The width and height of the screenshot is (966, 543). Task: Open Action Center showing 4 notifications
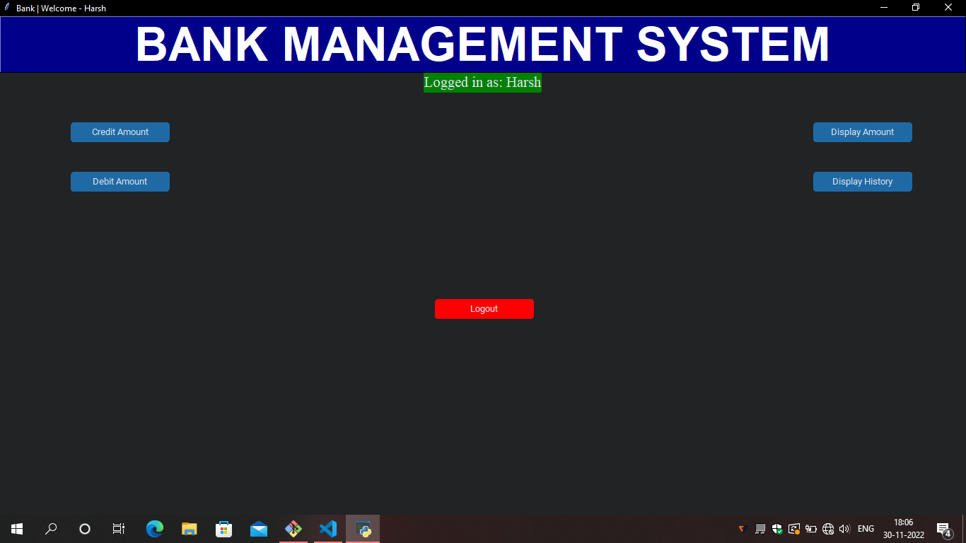coord(943,528)
